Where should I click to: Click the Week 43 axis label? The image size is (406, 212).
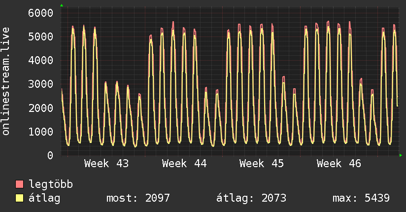(106, 164)
